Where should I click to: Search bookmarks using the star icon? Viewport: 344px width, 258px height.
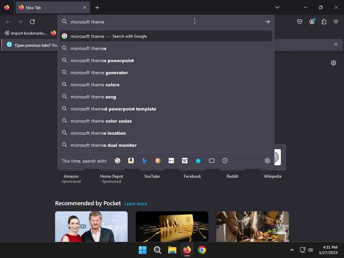click(198, 161)
